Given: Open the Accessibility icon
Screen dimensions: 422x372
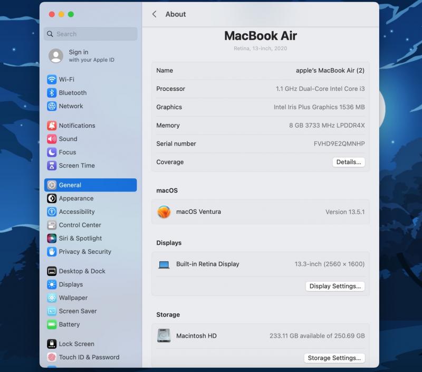Looking at the screenshot, I should [x=52, y=212].
